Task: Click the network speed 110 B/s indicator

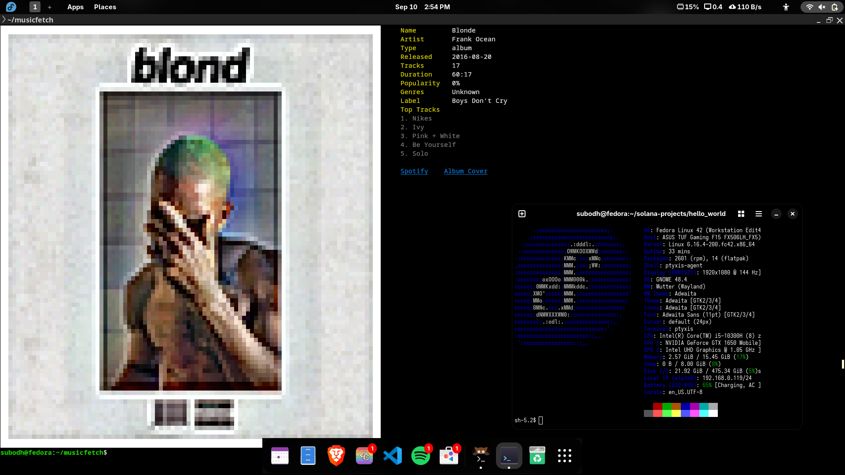Action: tap(745, 7)
